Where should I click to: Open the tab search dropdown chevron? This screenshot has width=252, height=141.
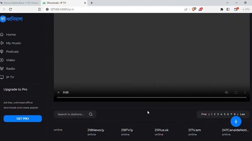(x=228, y=3)
